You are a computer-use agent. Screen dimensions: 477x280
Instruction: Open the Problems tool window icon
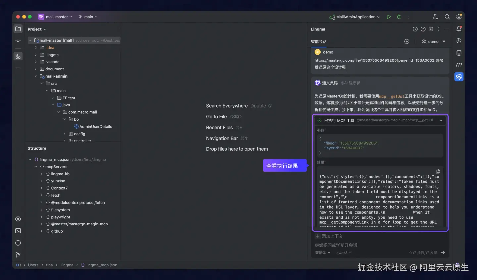pos(18,243)
